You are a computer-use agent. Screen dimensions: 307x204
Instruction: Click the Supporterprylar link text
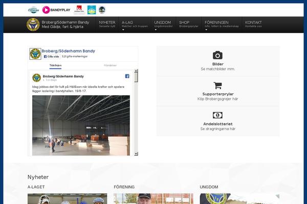218,94
